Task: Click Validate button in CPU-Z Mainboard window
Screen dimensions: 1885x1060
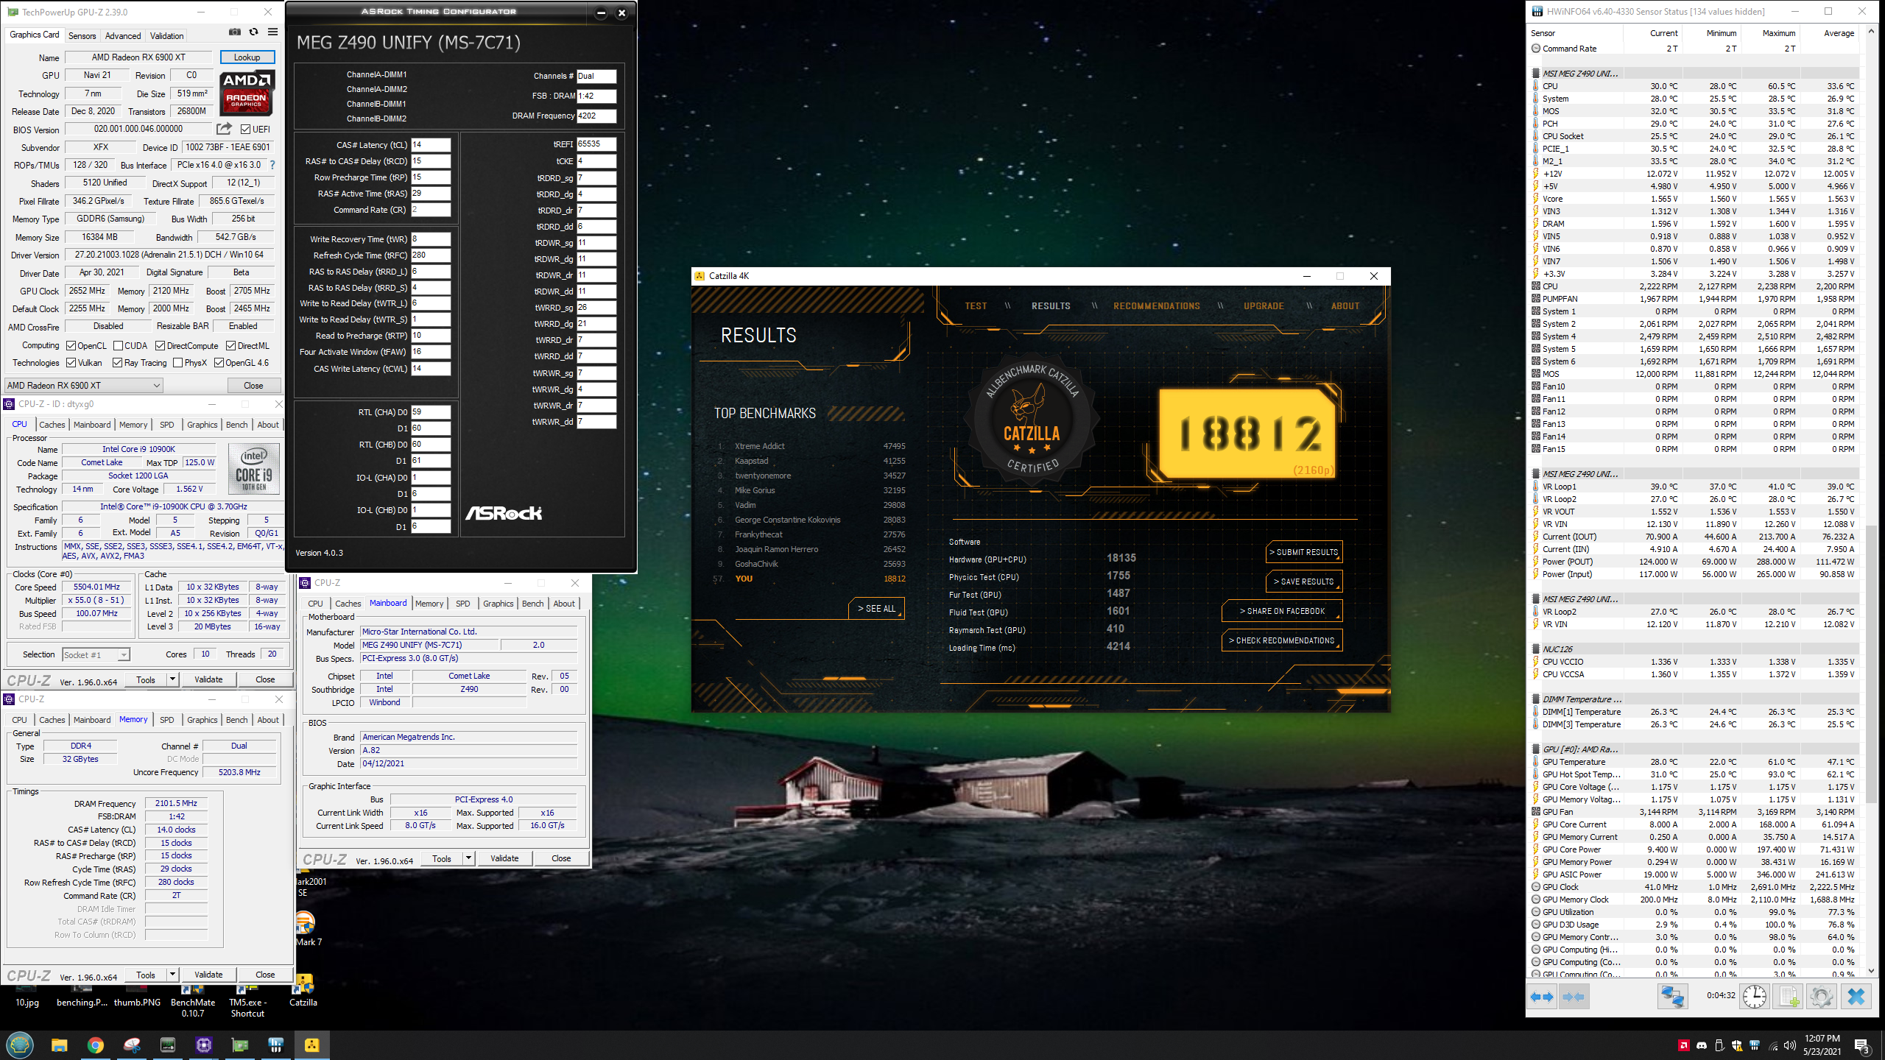Action: coord(504,858)
